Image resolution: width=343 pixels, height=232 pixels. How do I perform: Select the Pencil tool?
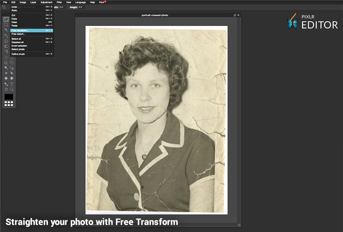6,35
